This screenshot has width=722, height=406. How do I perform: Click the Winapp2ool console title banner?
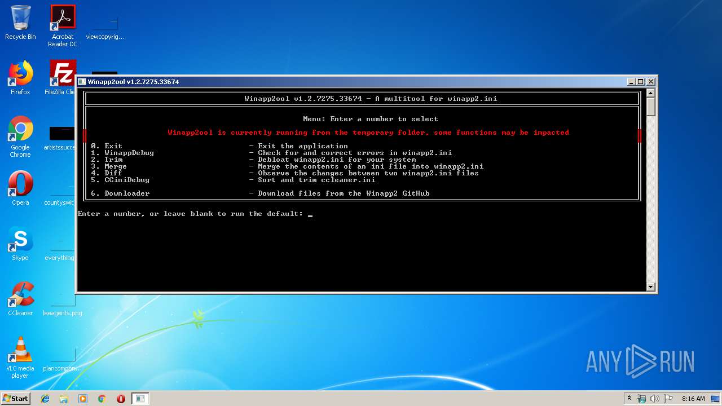[371, 99]
